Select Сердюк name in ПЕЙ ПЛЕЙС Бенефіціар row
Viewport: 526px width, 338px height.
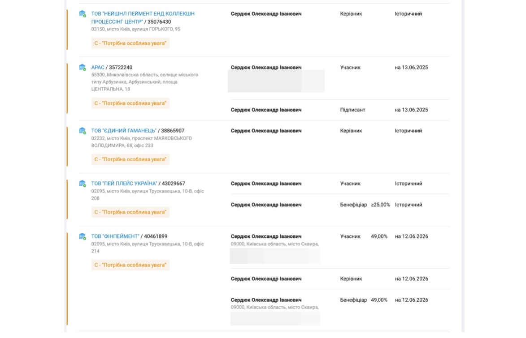click(x=266, y=205)
